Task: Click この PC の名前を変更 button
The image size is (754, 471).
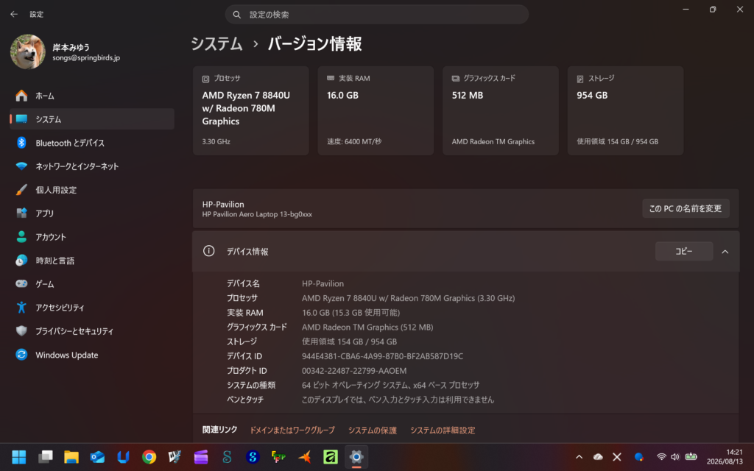Action: [686, 208]
